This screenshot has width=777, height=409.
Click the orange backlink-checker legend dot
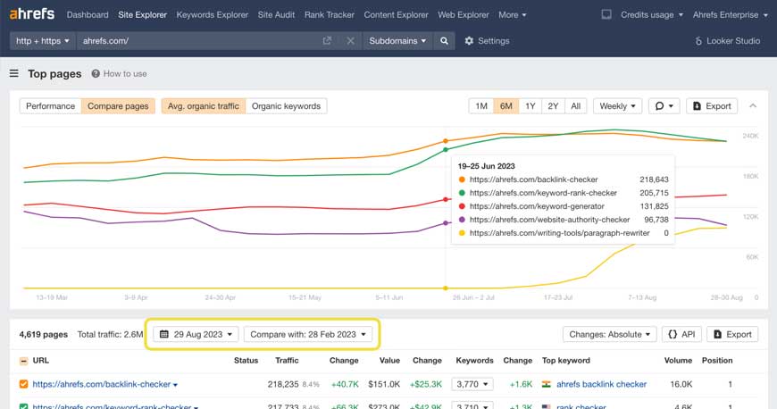pyautogui.click(x=462, y=179)
